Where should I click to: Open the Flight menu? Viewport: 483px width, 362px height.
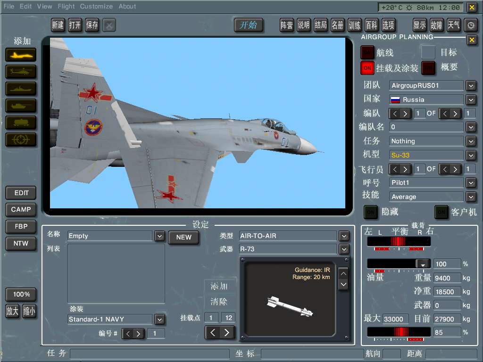pos(66,6)
